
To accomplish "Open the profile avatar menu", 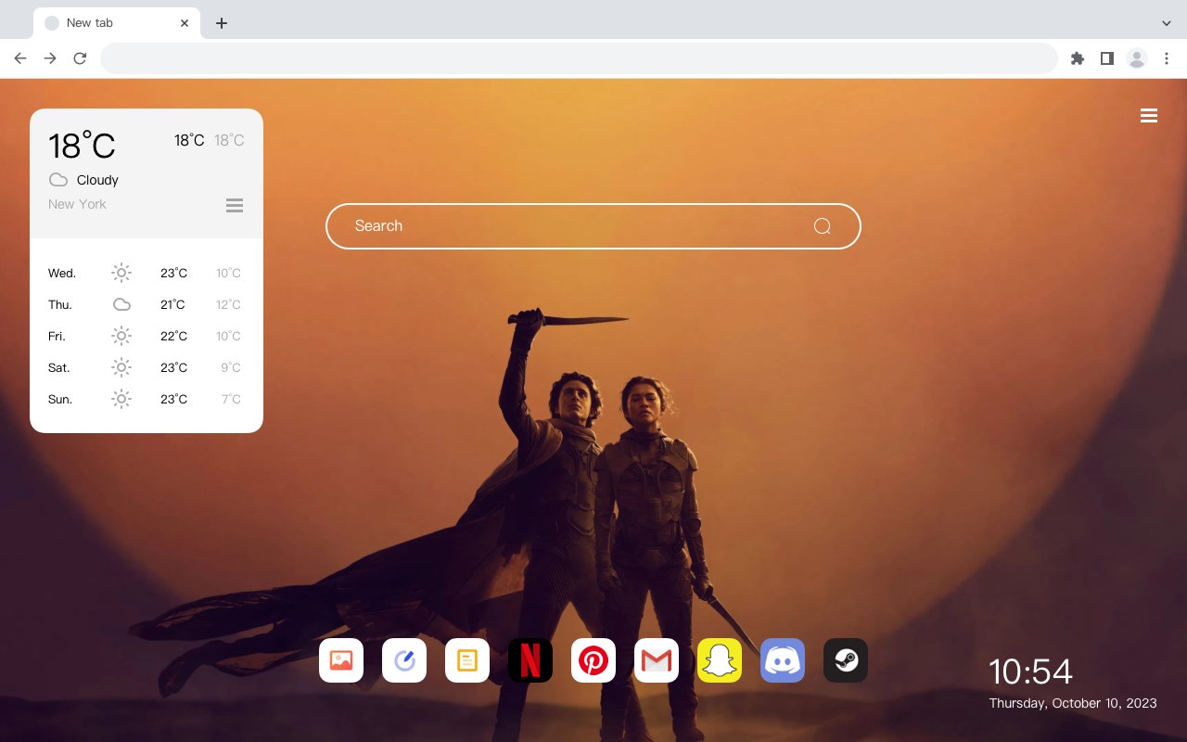I will point(1137,58).
